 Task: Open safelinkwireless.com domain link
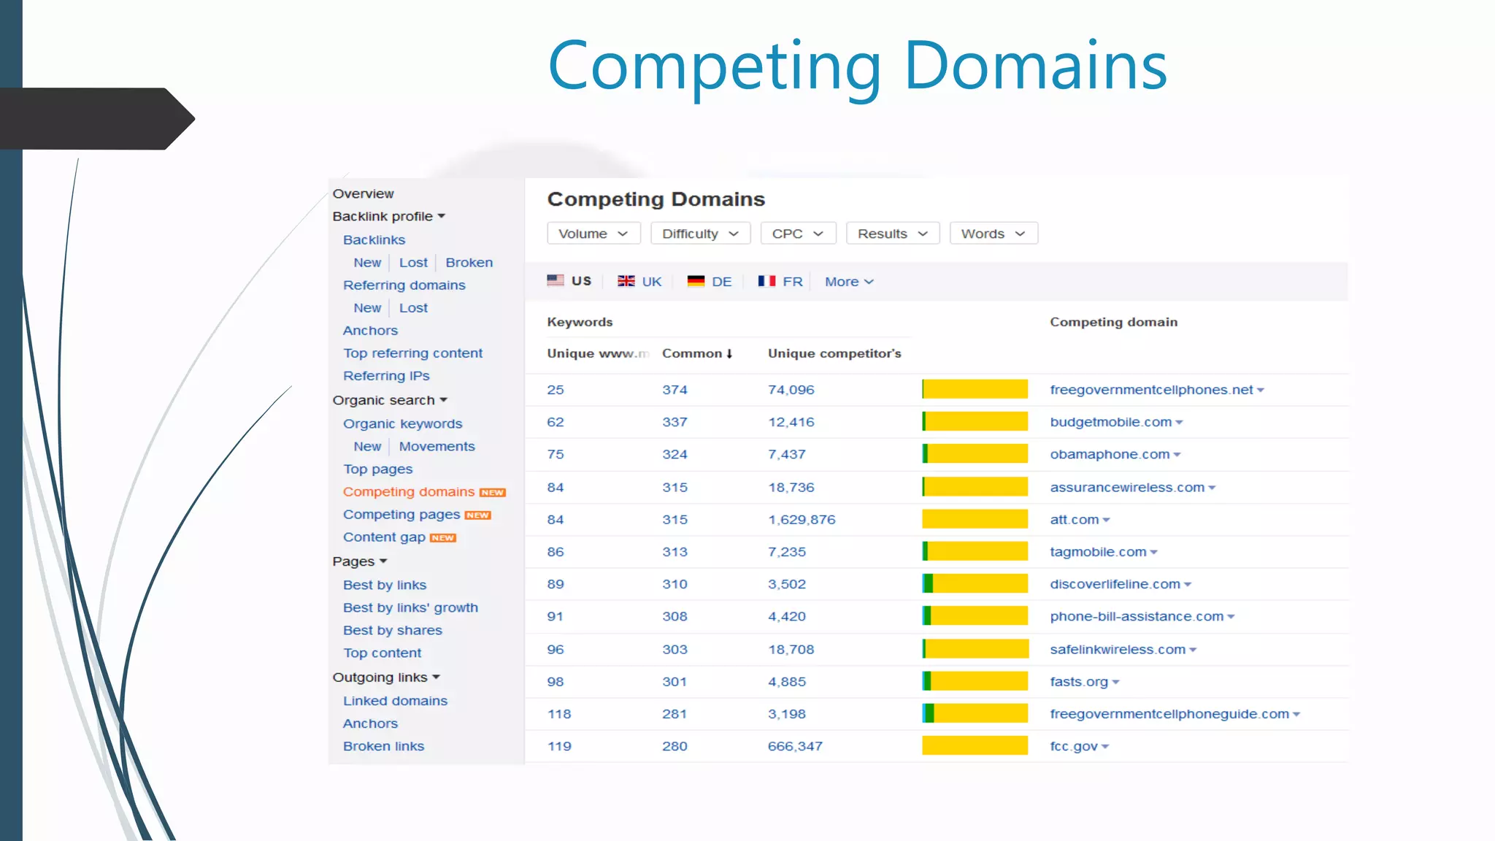[x=1118, y=649]
